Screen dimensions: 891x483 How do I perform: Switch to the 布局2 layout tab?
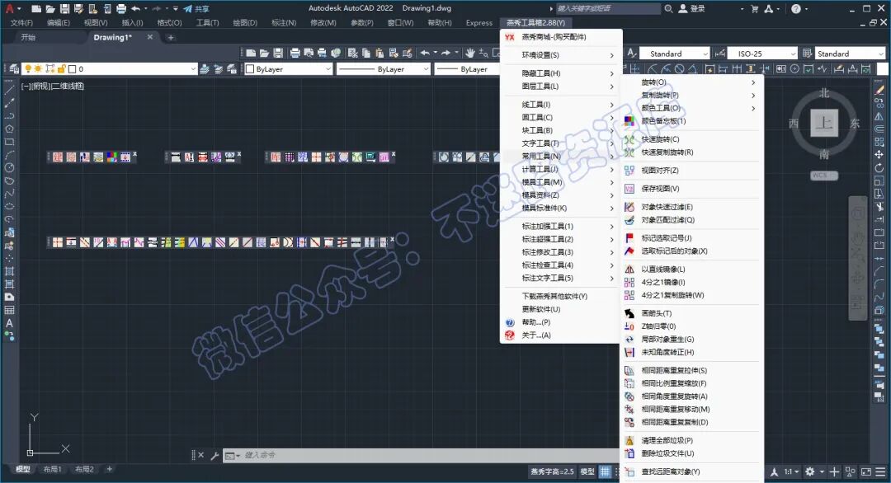(84, 469)
